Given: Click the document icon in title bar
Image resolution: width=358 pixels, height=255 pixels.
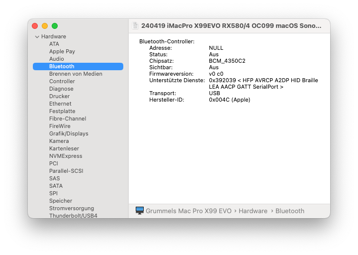Looking at the screenshot, I should [x=135, y=25].
